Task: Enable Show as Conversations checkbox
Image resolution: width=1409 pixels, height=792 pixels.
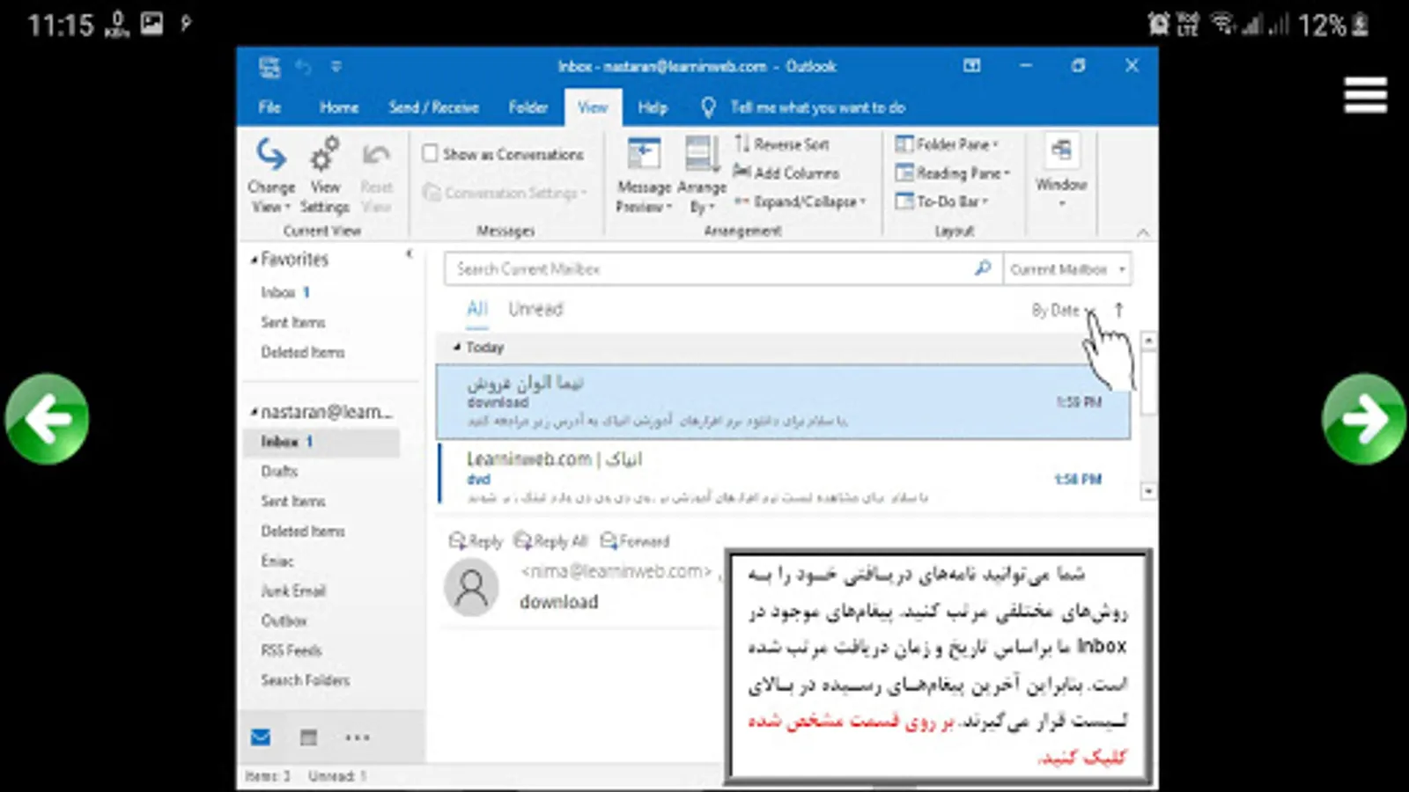Action: 431,154
